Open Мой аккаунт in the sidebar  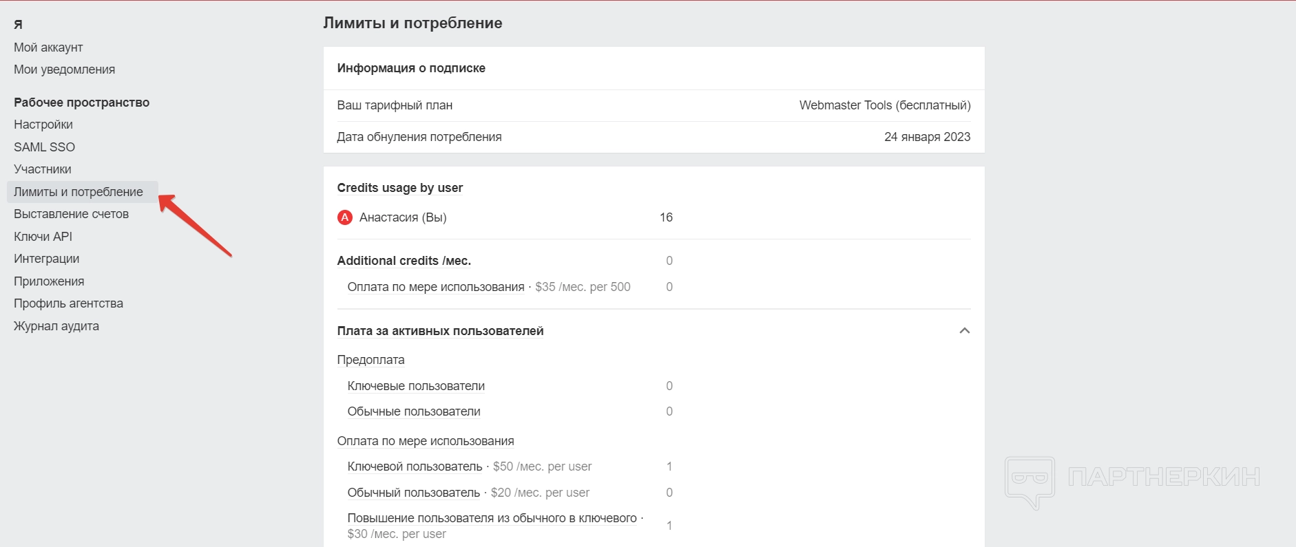click(48, 47)
